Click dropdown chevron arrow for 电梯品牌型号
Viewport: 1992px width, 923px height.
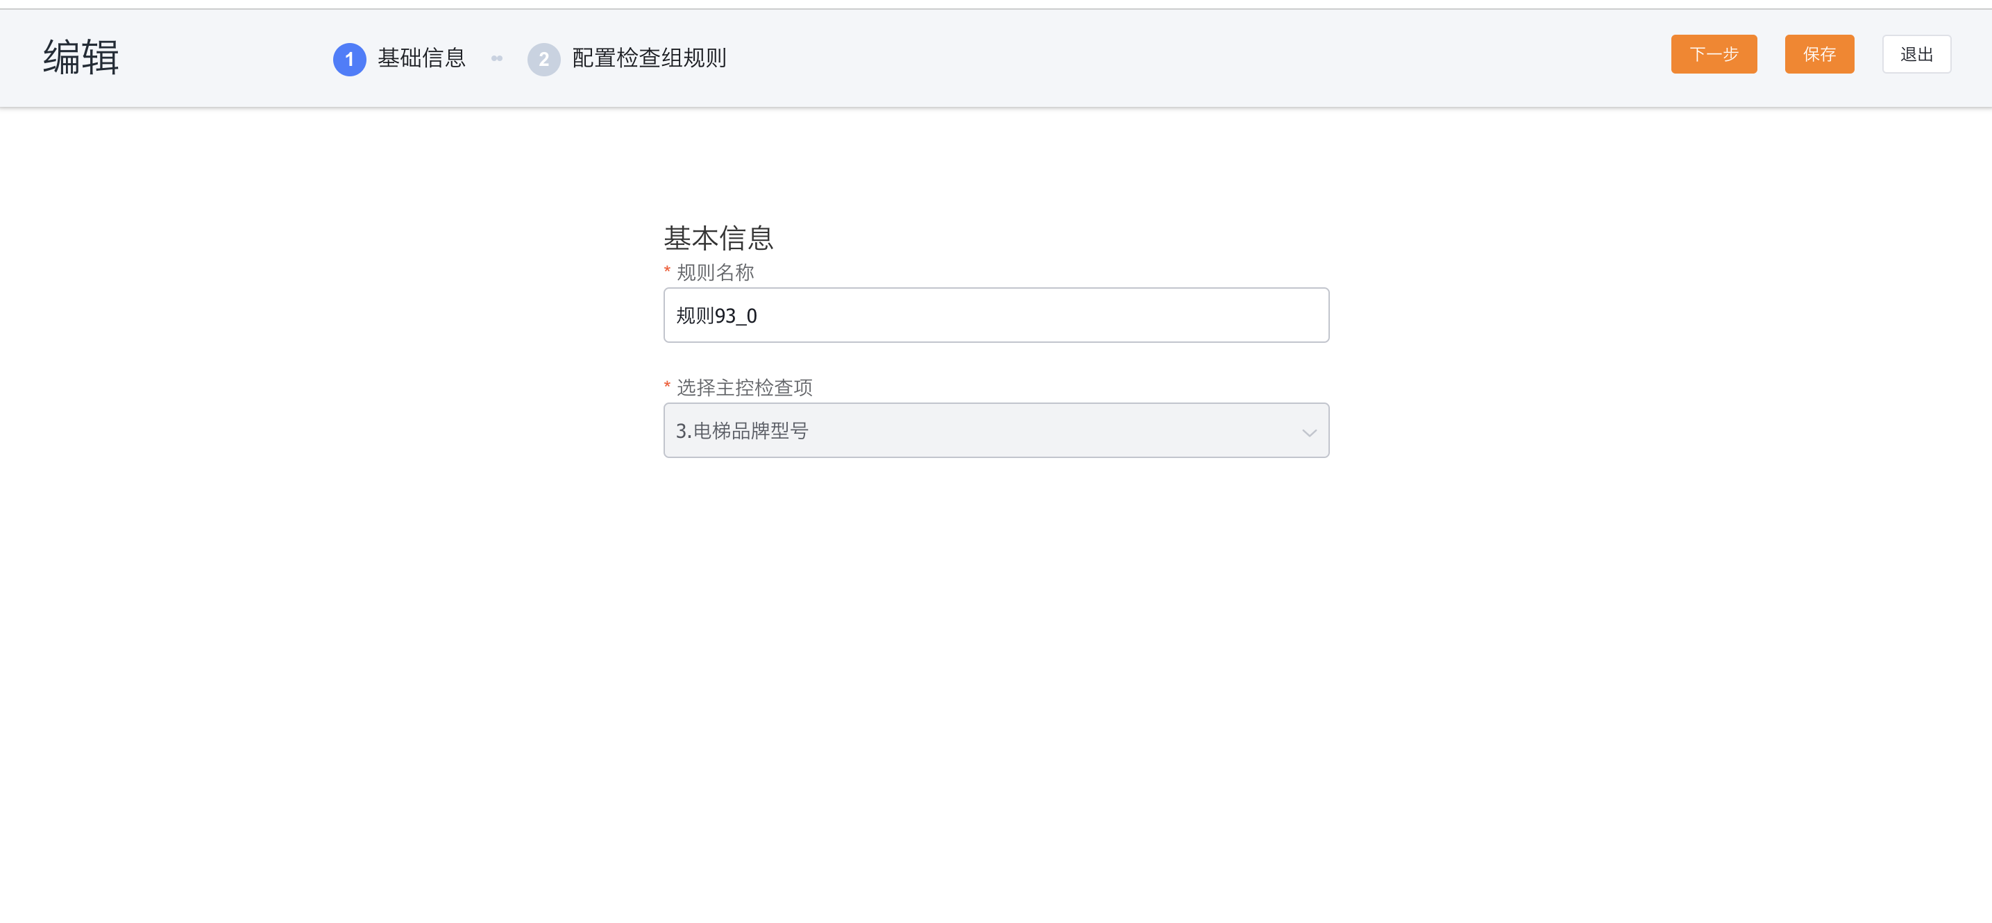click(1308, 432)
